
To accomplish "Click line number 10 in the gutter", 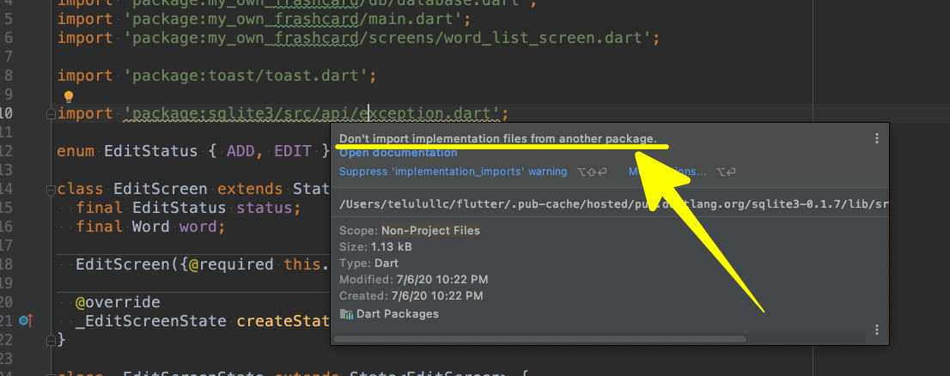I will click(5, 114).
